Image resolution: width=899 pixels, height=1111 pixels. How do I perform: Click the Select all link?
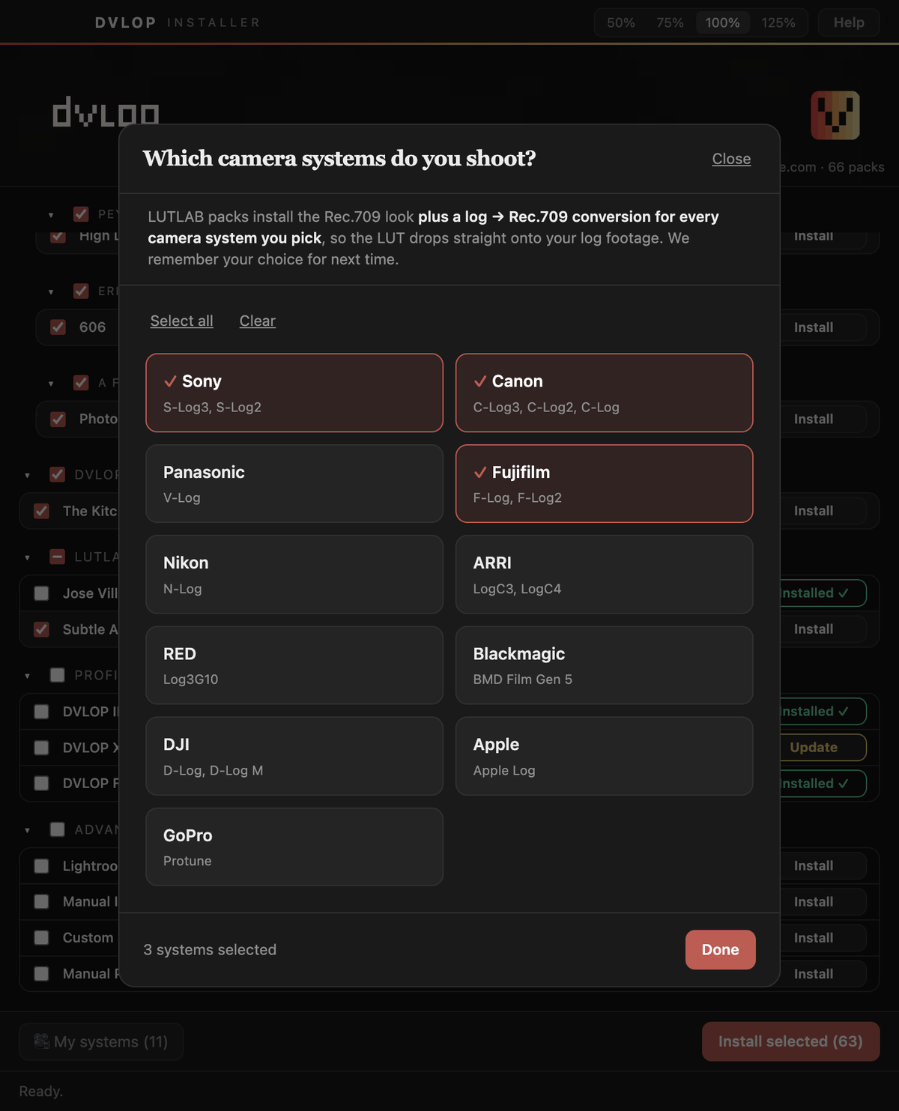tap(182, 321)
